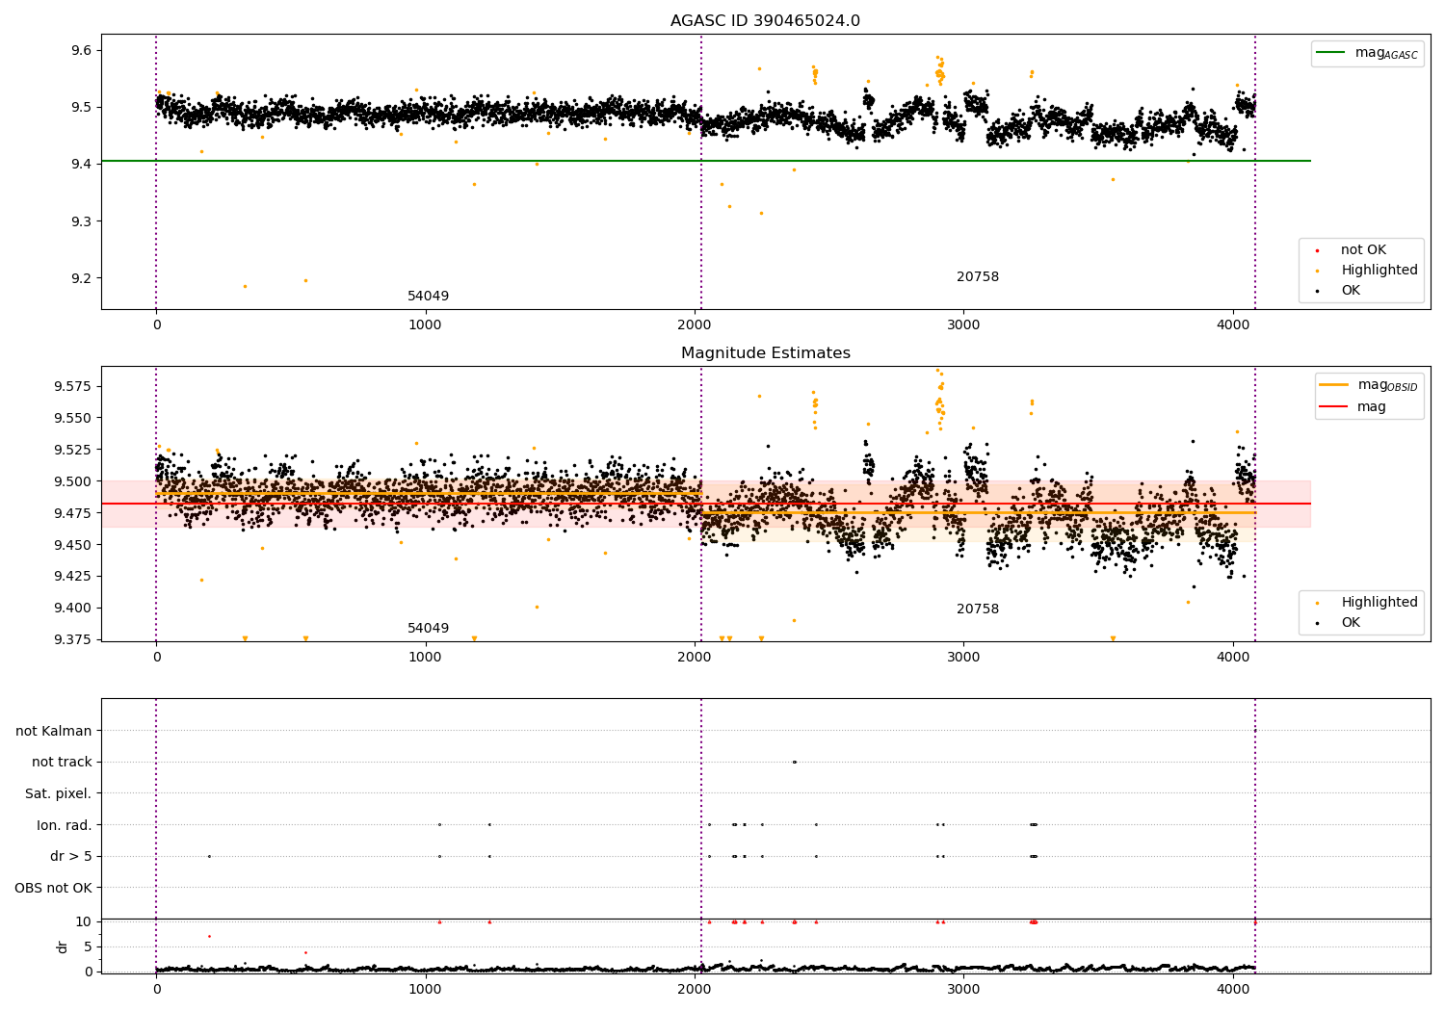The height and width of the screenshot is (1011, 1445).
Task: Click "not OK" in the AGASC ID plot legend
Action: (x=1363, y=250)
